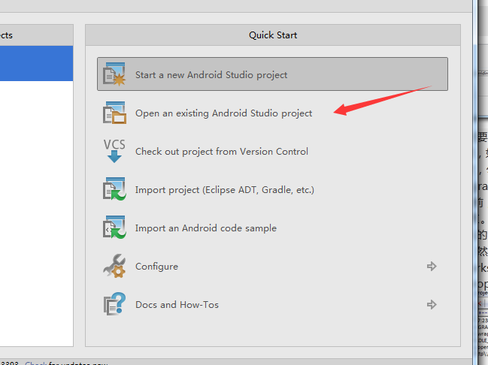Screen dimensions: 488x365
Task: Select 'Import an Android code sample'
Action: click(x=206, y=228)
